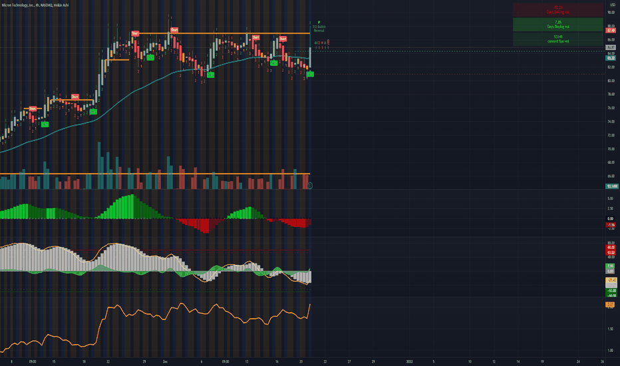The height and width of the screenshot is (366, 620).
Task: Click the leftmost red Short signal label
Action: [x=33, y=108]
